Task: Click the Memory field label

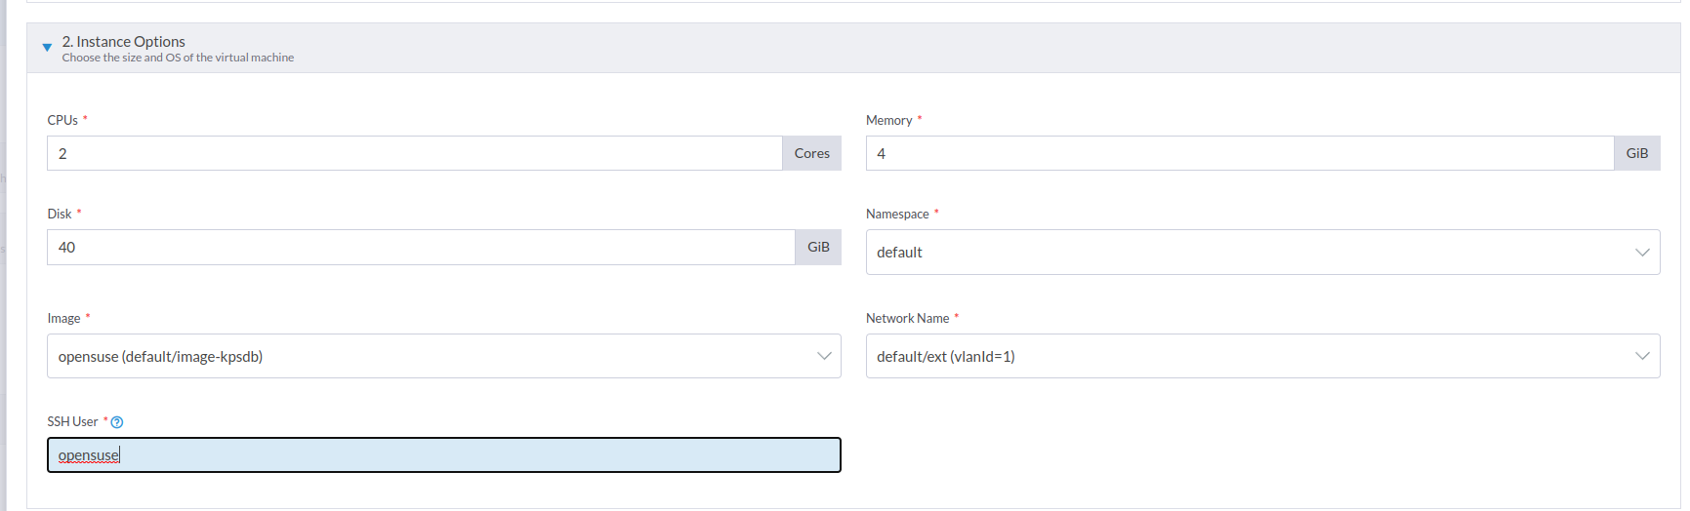Action: point(888,120)
